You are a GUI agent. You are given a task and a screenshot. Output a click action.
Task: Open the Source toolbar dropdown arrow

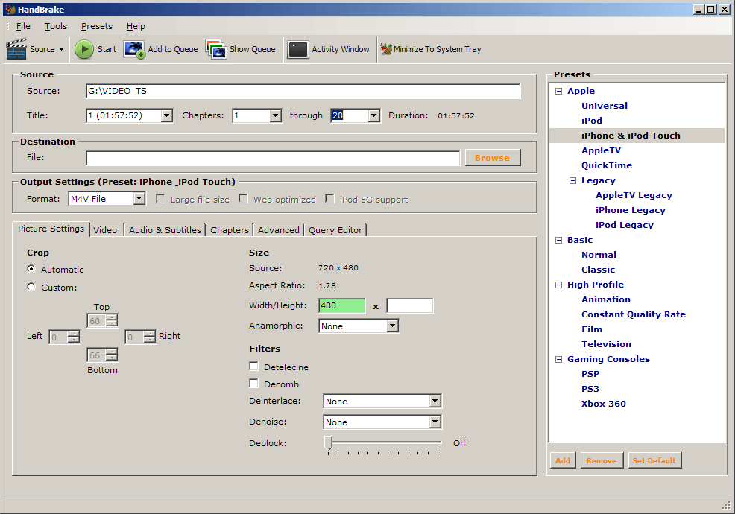click(x=61, y=50)
